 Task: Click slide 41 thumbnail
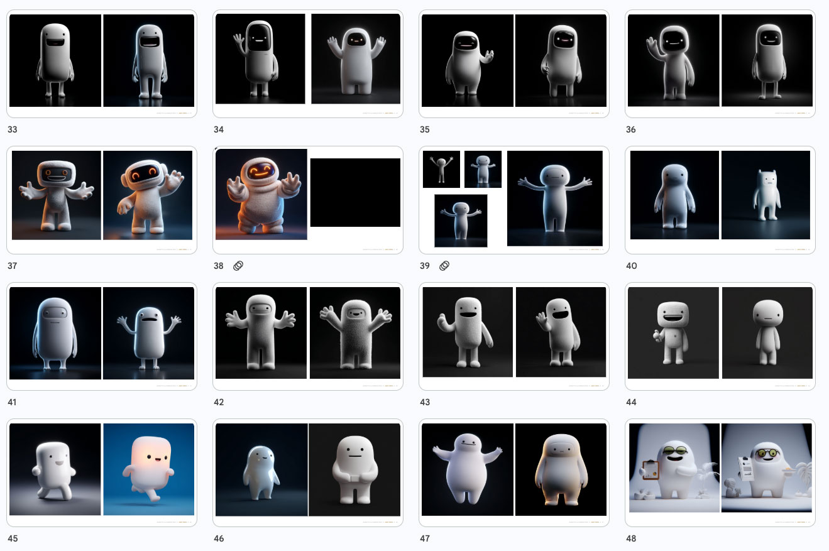tap(102, 336)
